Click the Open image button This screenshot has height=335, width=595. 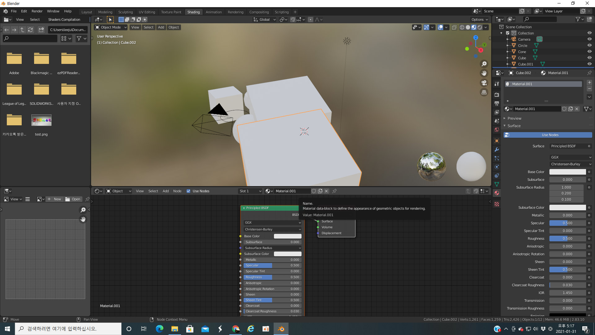pos(73,199)
